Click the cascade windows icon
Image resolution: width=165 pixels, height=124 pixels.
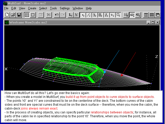coord(158,15)
